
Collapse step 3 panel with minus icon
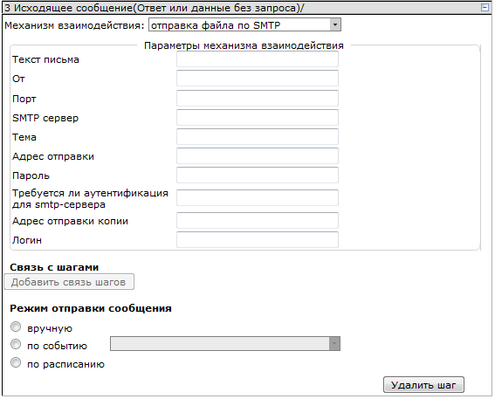485,7
